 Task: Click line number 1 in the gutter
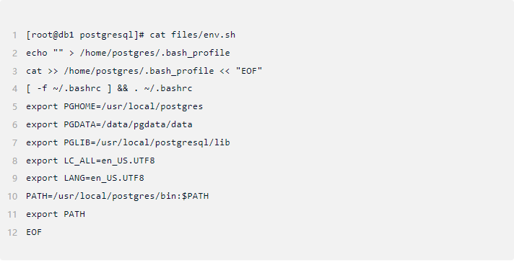(x=14, y=35)
